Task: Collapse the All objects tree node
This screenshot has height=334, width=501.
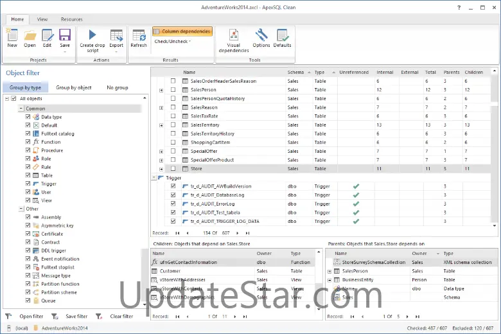Action: (x=7, y=99)
